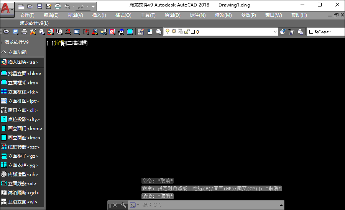Click the viewport [-] controls label

coord(50,43)
